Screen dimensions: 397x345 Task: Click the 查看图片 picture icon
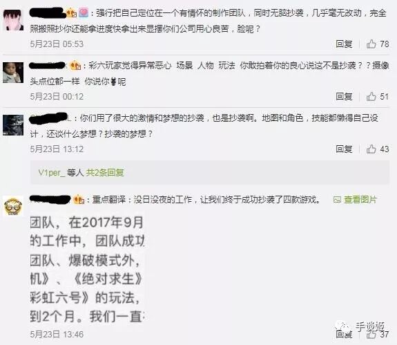pos(337,200)
